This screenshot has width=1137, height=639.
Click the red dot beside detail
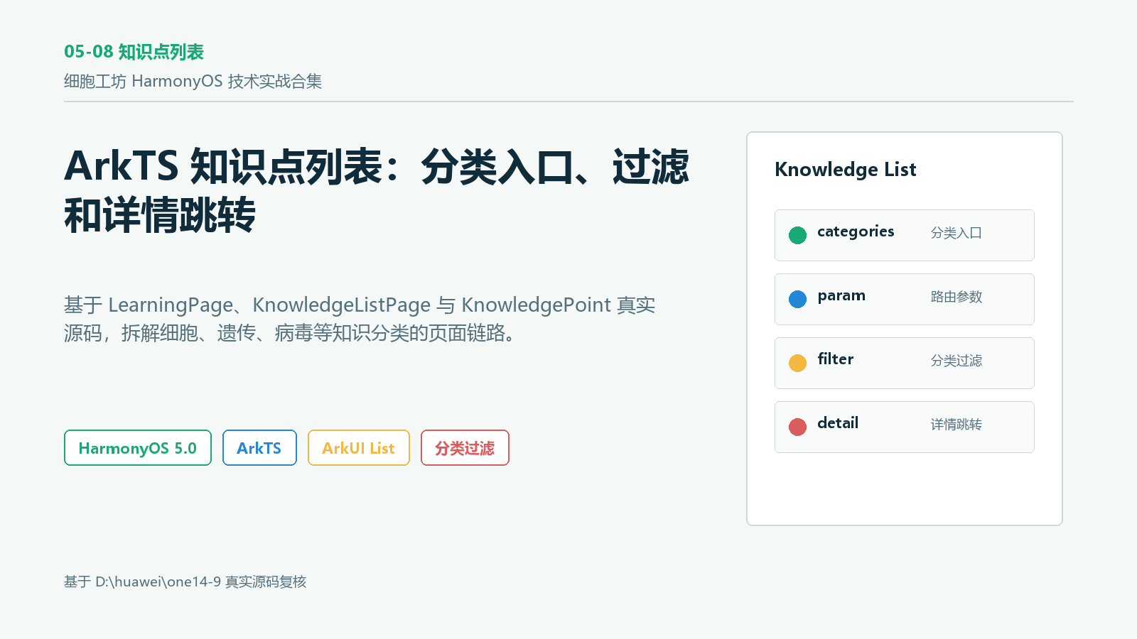point(797,427)
